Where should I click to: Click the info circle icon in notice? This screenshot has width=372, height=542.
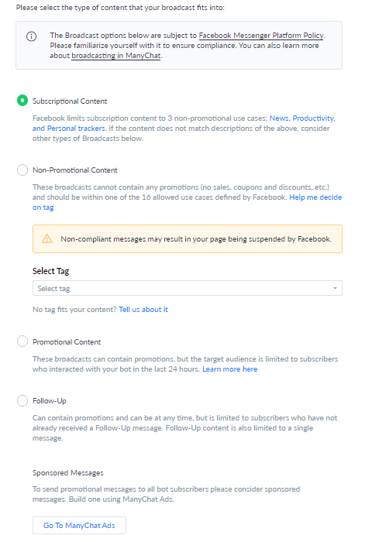(x=32, y=36)
